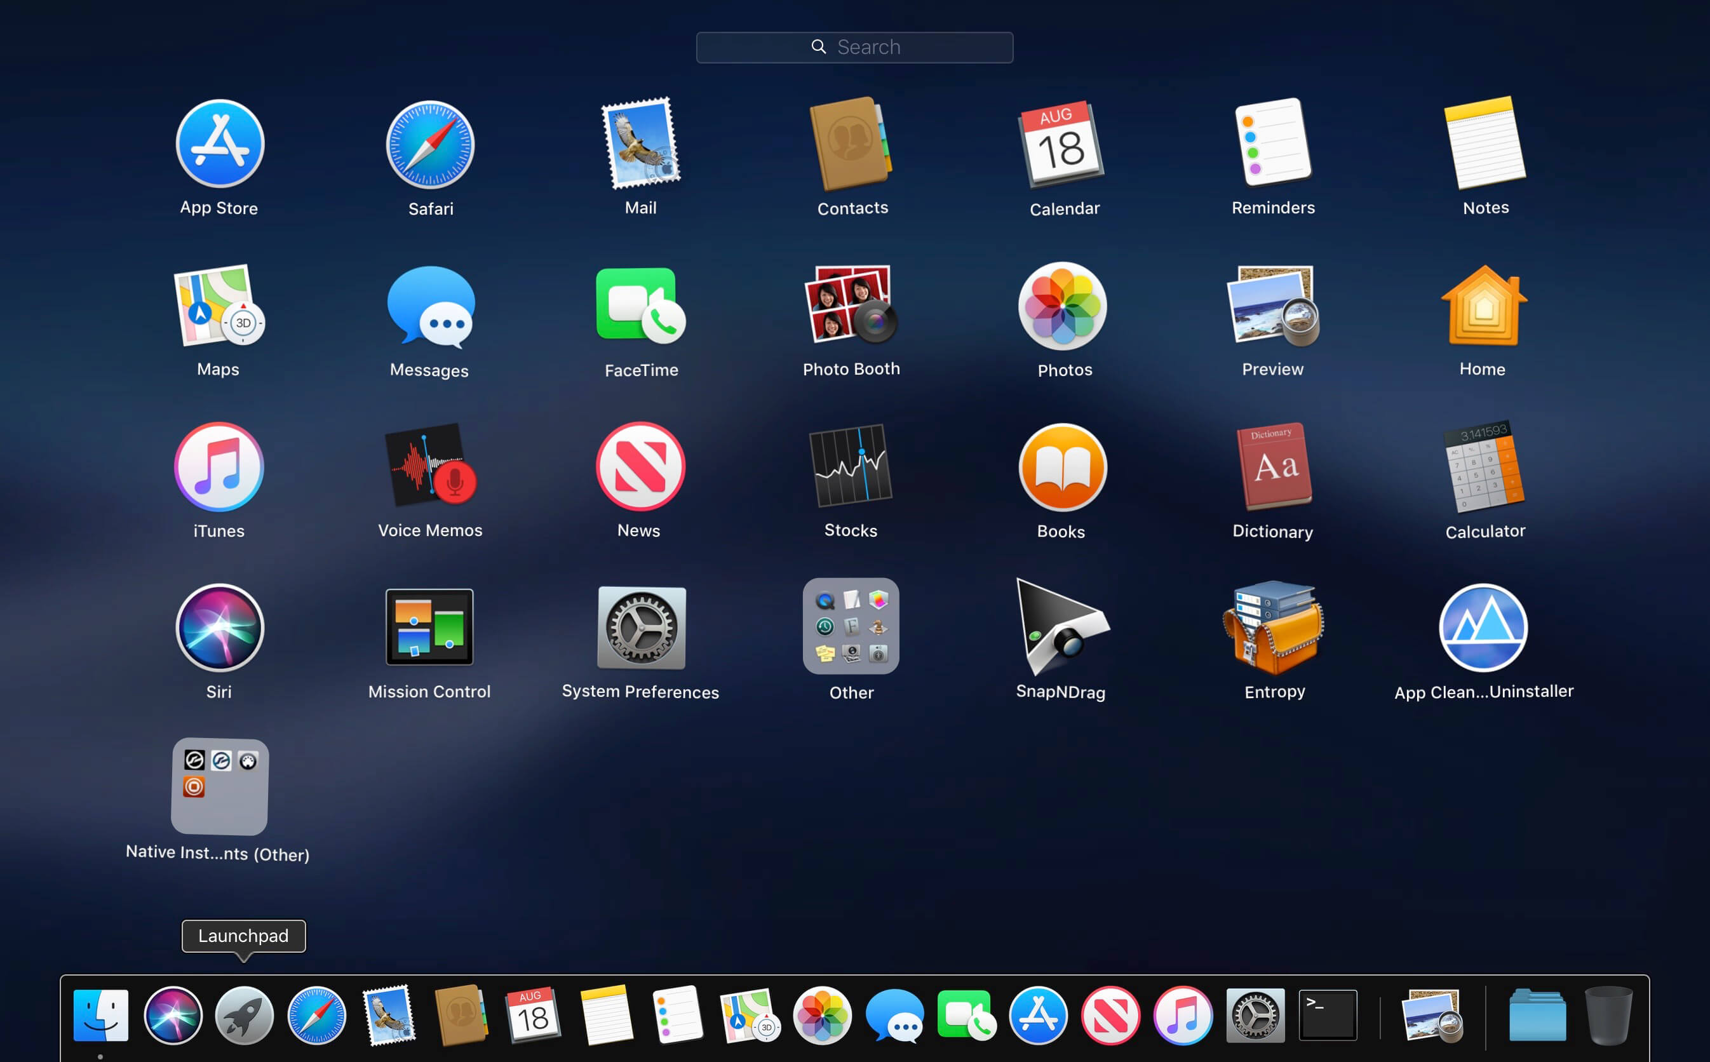Open Stocks app
The image size is (1710, 1062).
click(851, 465)
